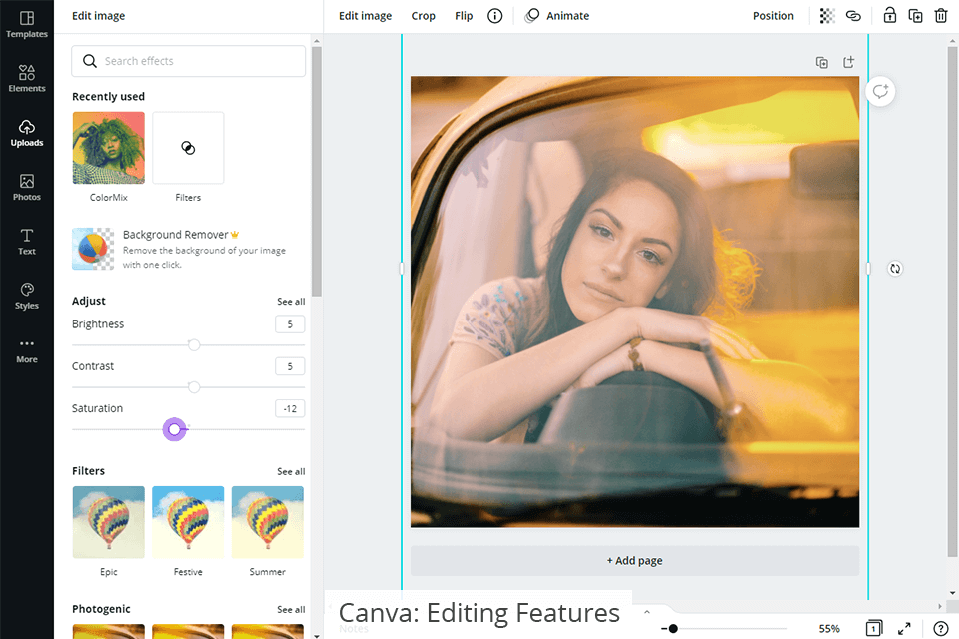Click the rotate handle beside canvas
The height and width of the screenshot is (639, 959).
(895, 269)
